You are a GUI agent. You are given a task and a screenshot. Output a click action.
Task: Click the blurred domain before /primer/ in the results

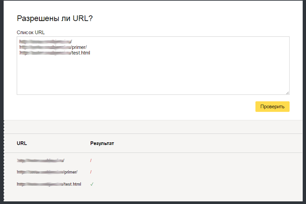click(x=40, y=172)
